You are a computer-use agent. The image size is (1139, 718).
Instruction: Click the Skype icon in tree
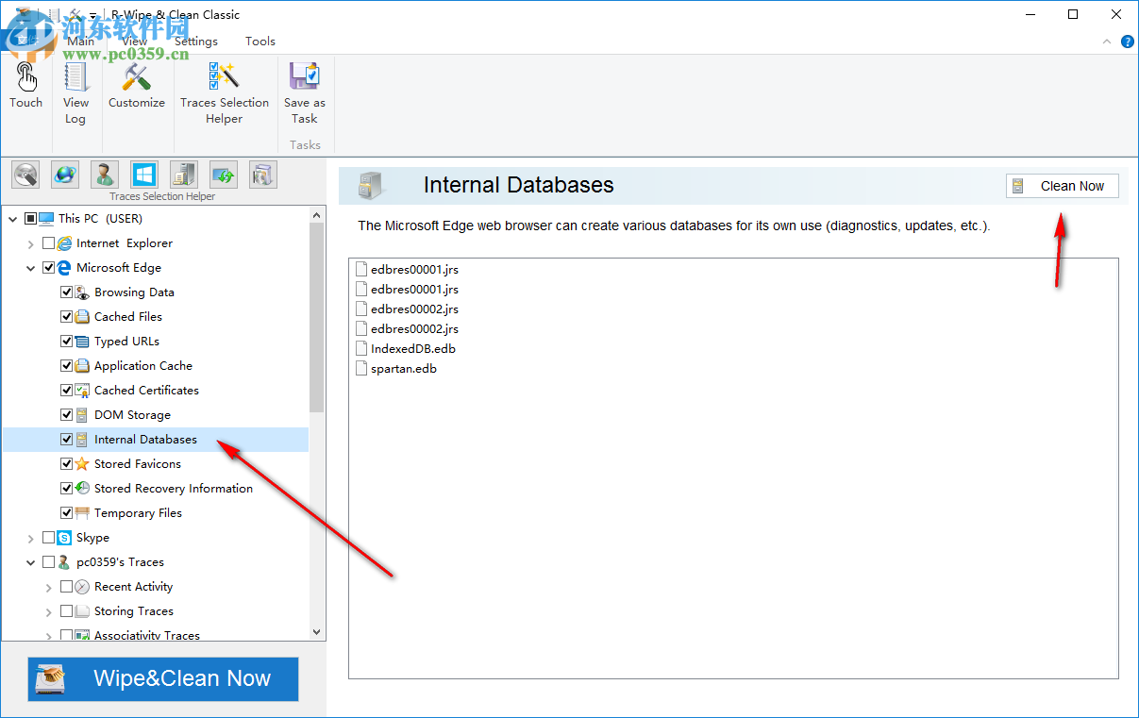click(64, 538)
